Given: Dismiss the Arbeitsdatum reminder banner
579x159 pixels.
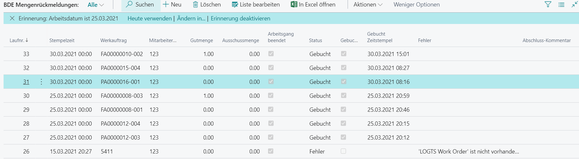Looking at the screenshot, I should click(x=12, y=18).
